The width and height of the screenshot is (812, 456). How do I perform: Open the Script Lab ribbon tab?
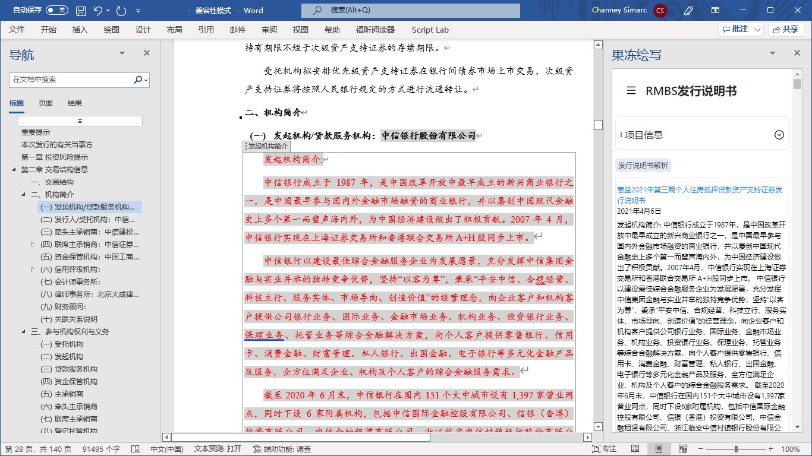point(430,30)
